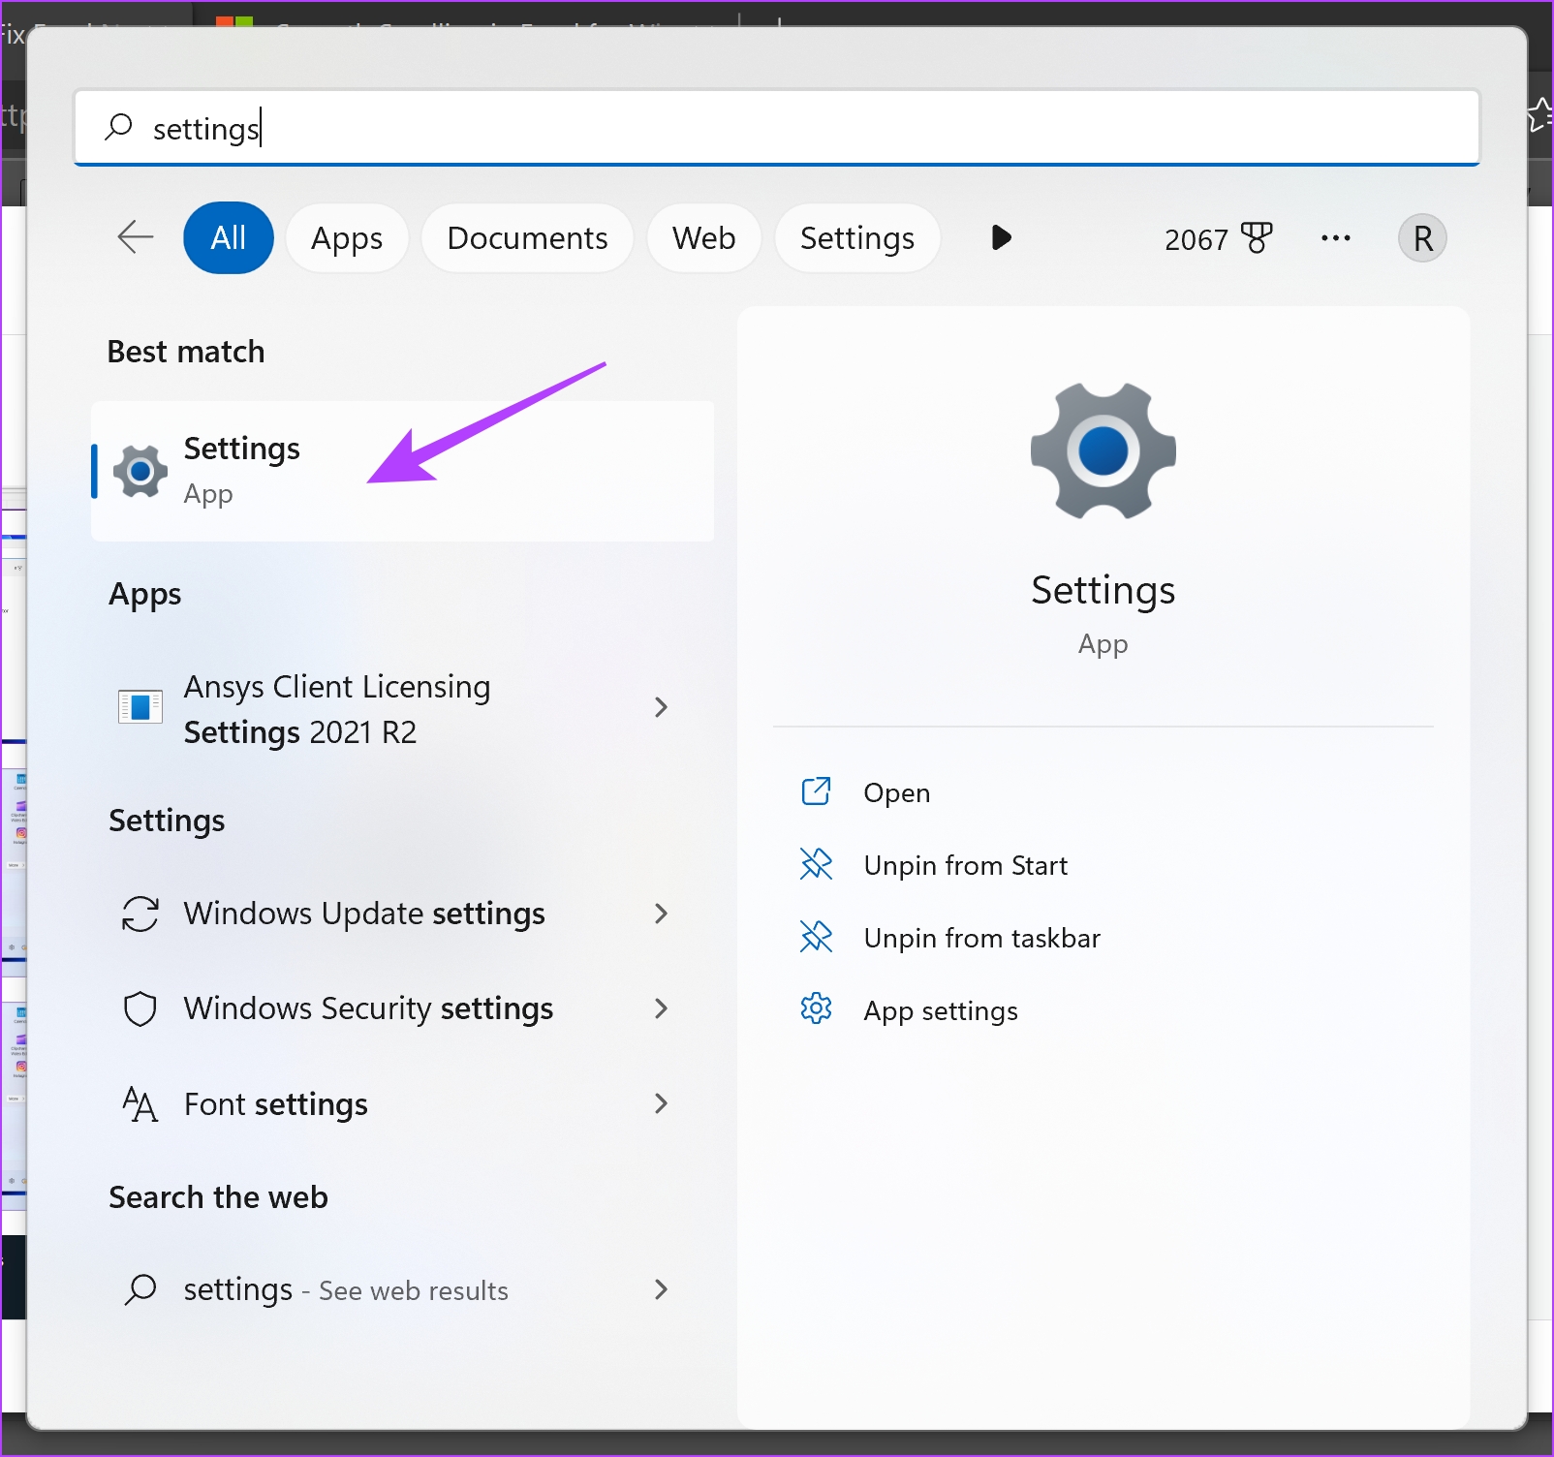Click the back arrow beside the filter tabs
Screen dimensions: 1554x1457
pyautogui.click(x=135, y=237)
